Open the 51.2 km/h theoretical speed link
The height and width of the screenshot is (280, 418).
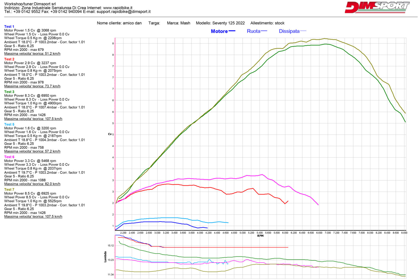click(x=32, y=54)
